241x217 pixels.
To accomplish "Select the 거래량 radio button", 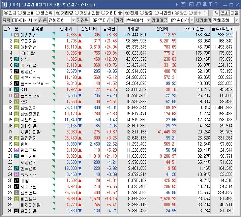I will tap(58, 13).
